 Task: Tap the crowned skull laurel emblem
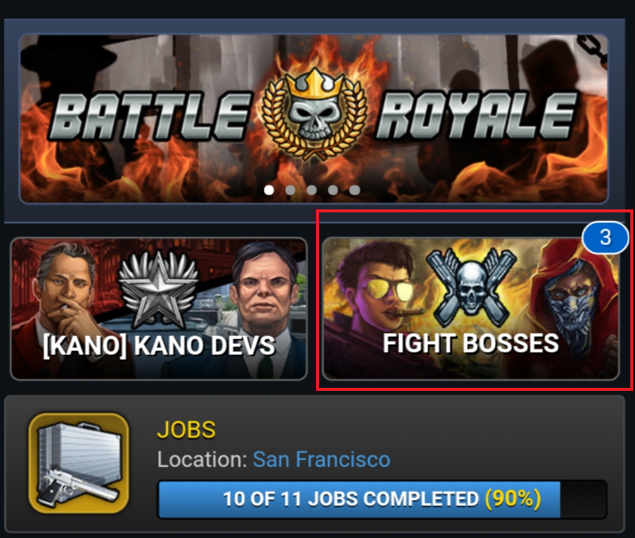pos(314,114)
